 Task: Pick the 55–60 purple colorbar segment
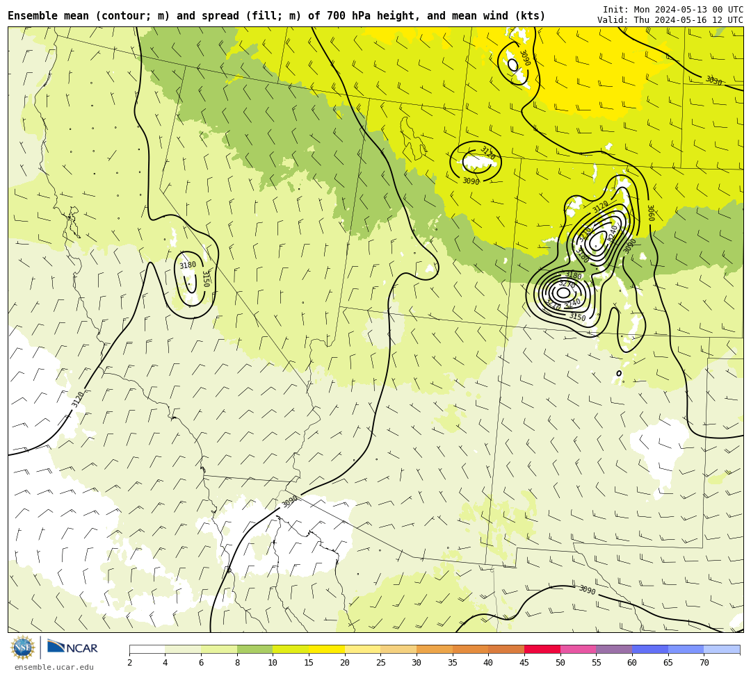pos(614,649)
